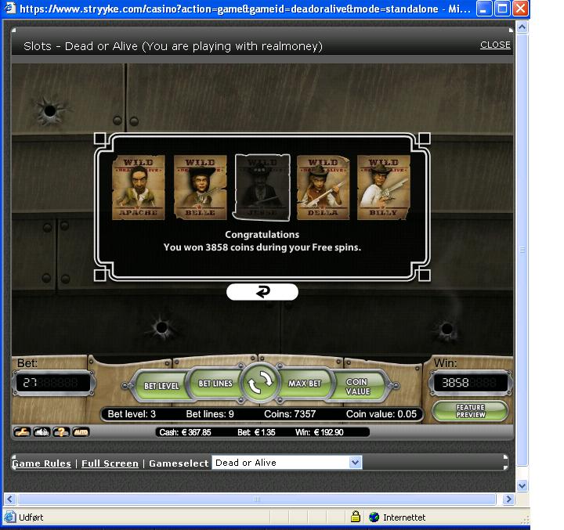Click the darkened Jesse wanted poster

point(262,187)
